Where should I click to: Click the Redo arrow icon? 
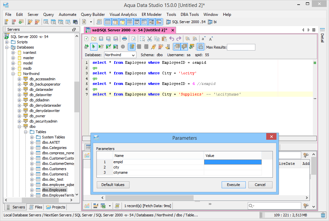pos(179,39)
